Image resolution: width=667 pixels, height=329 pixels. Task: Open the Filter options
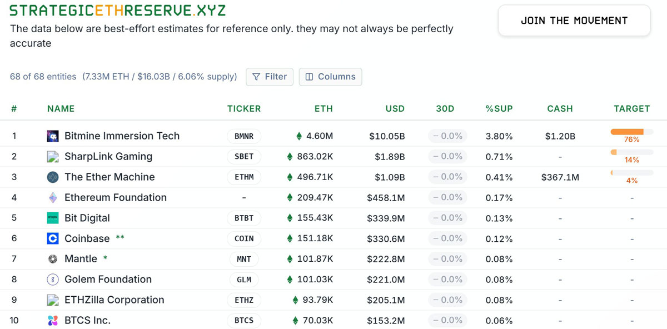point(270,77)
